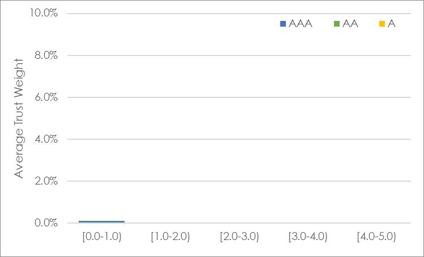The width and height of the screenshot is (424, 257).
Task: Click the green AA legend swatch
Action: click(x=337, y=24)
